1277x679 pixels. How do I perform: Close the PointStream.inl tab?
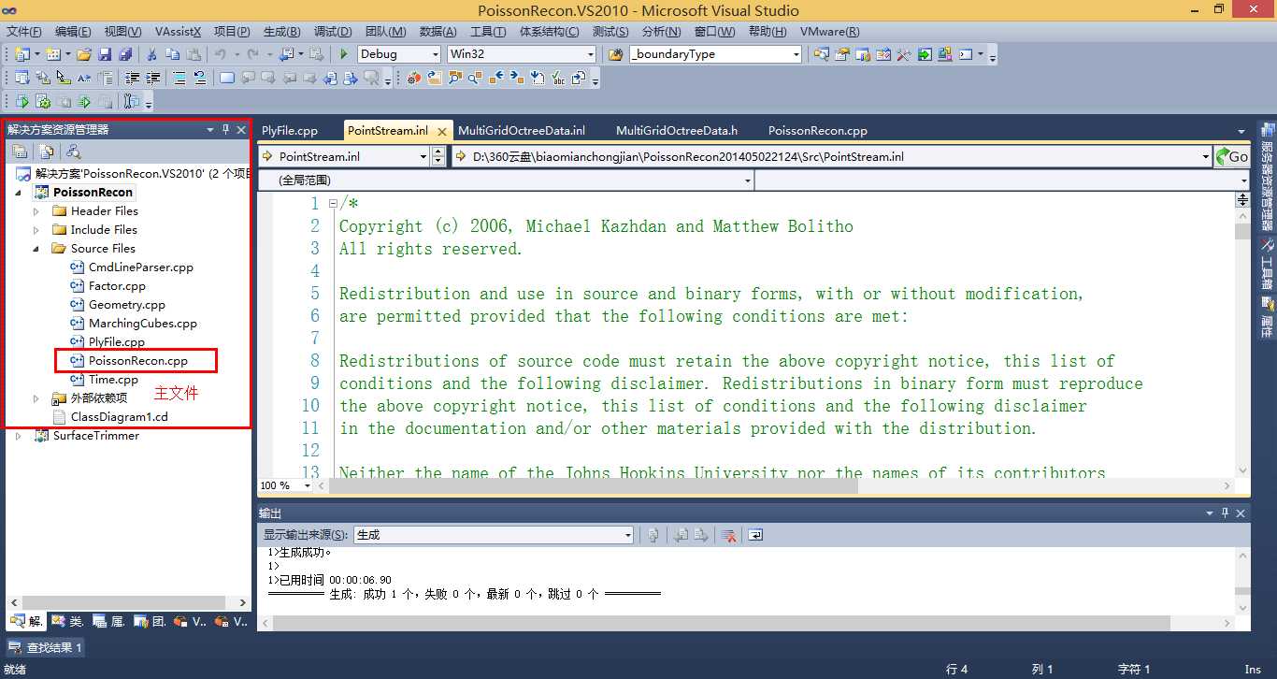pyautogui.click(x=442, y=132)
